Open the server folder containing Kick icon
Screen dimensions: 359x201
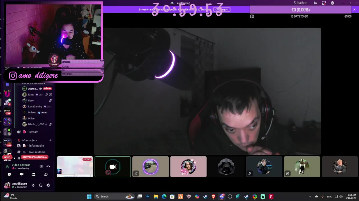click(x=7, y=132)
